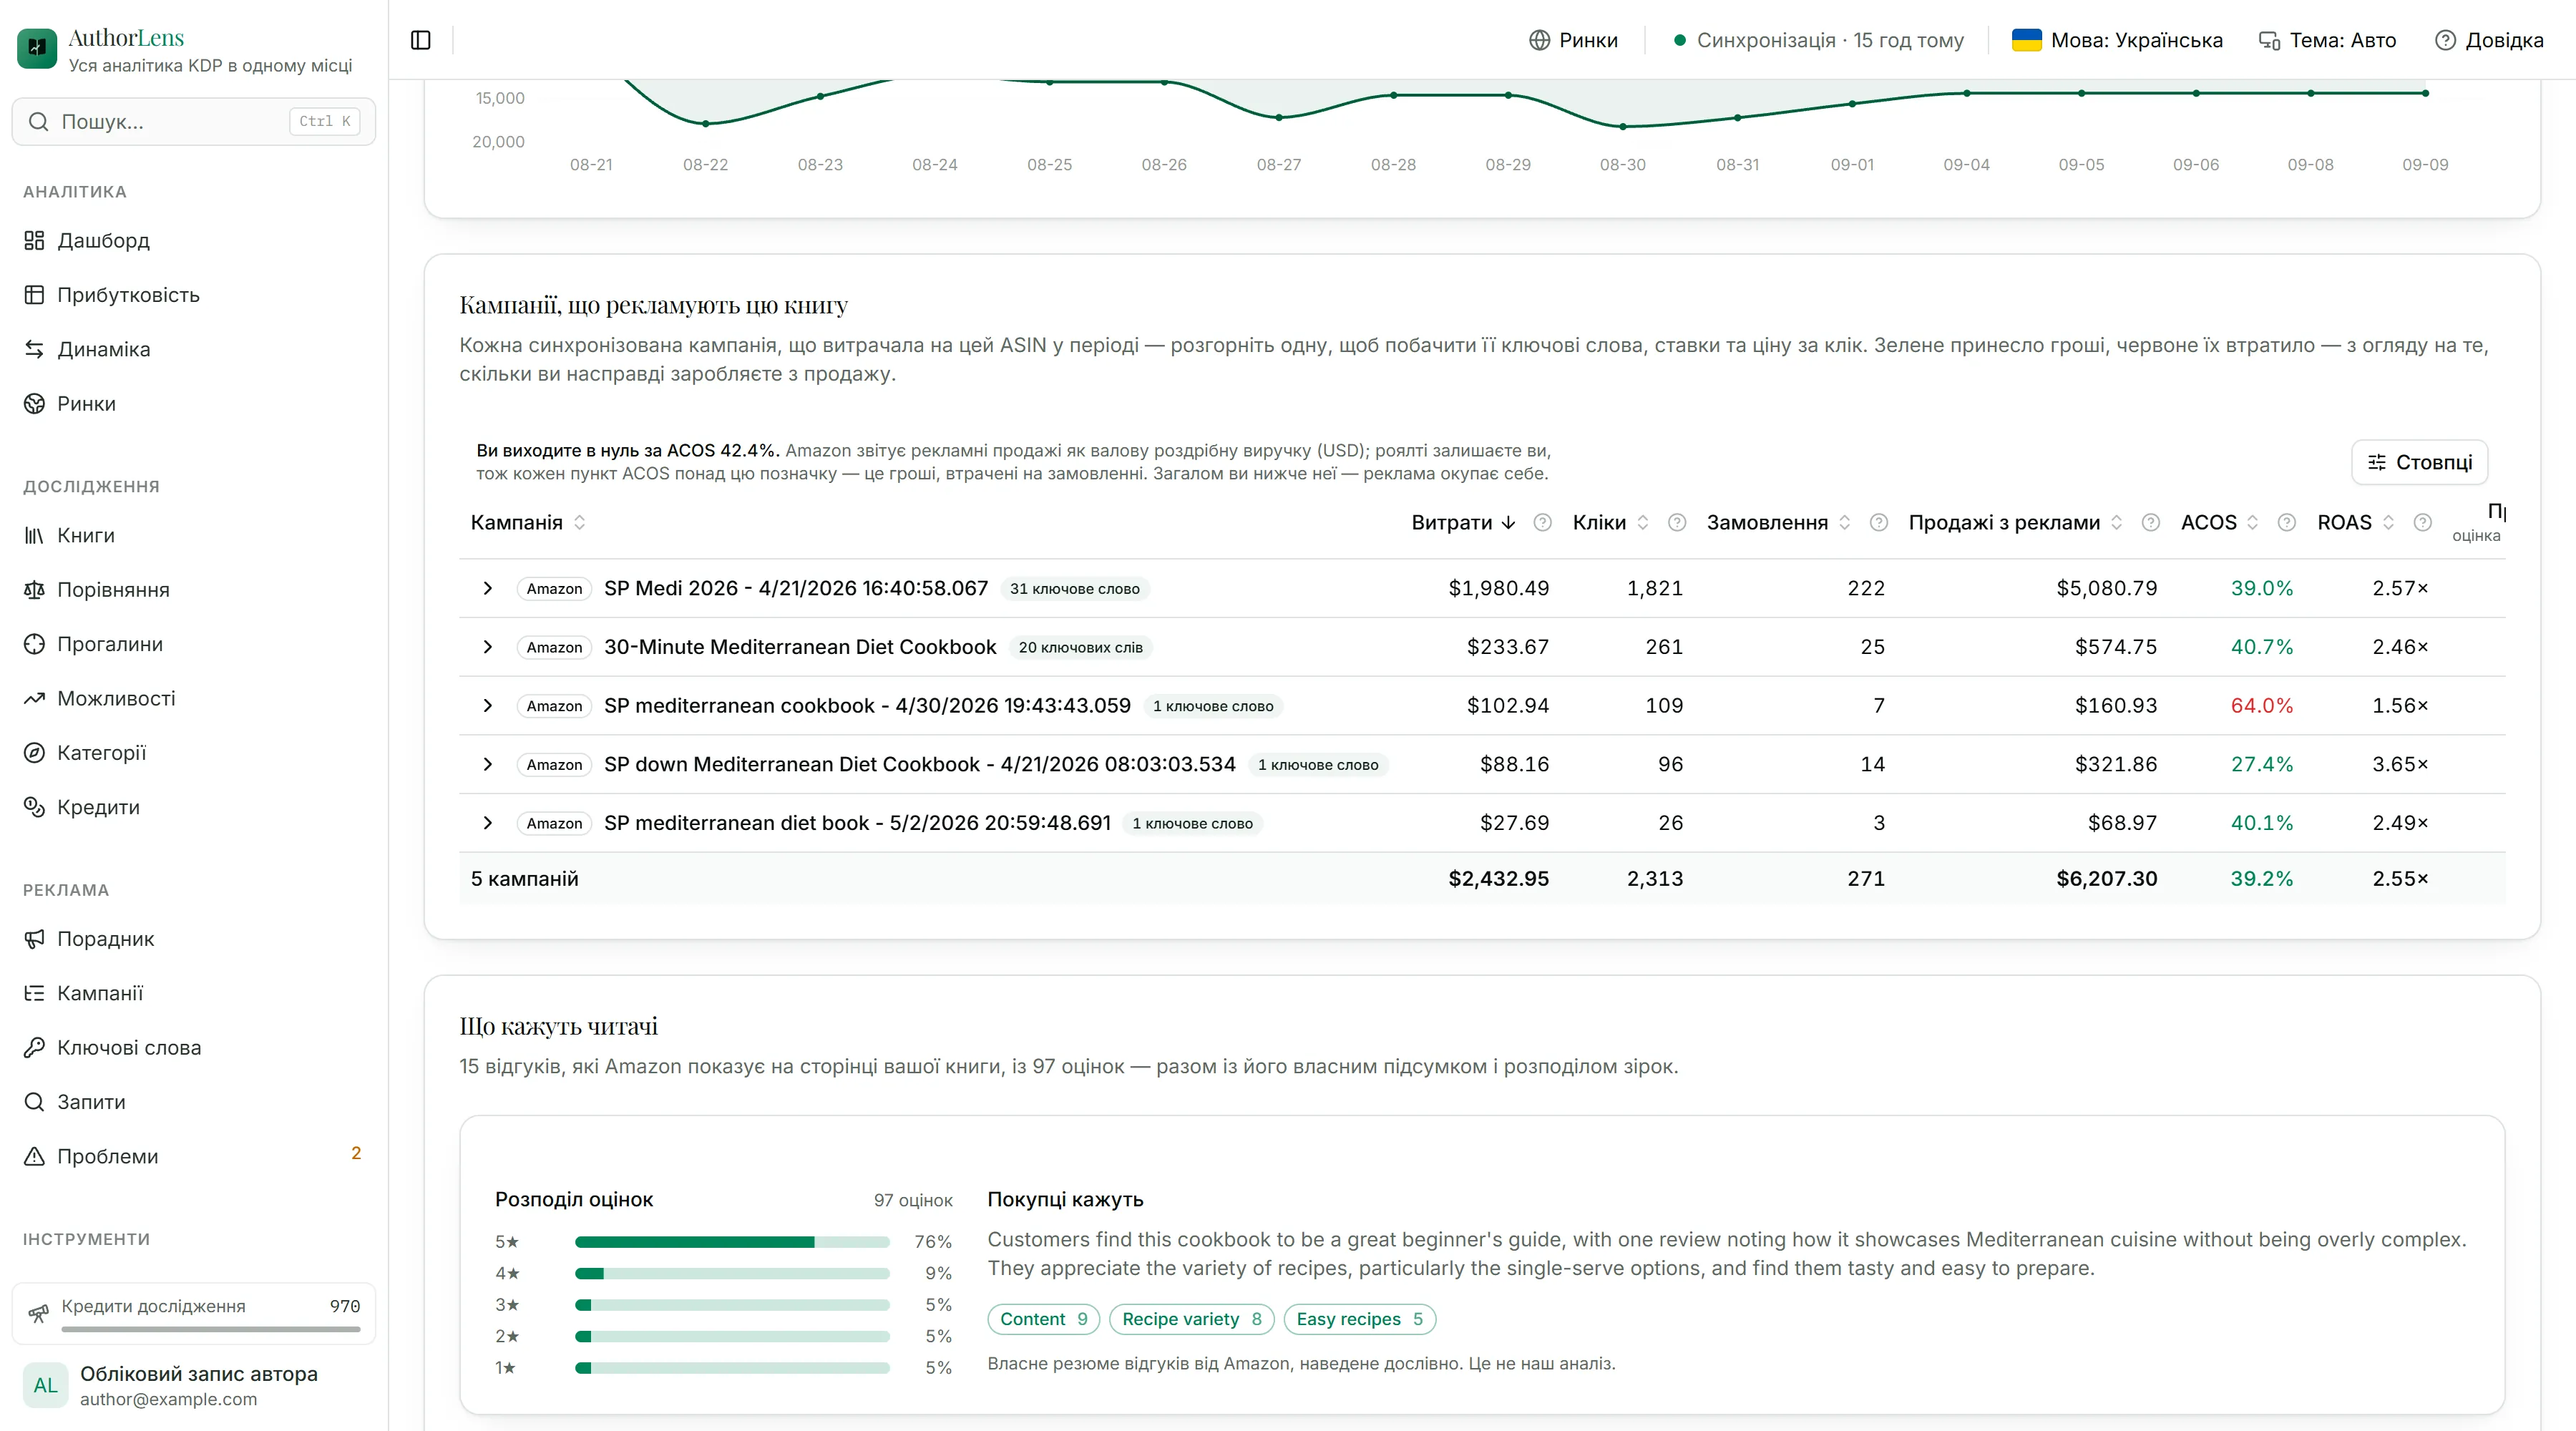Select the Content 9 review tag

coord(1043,1319)
